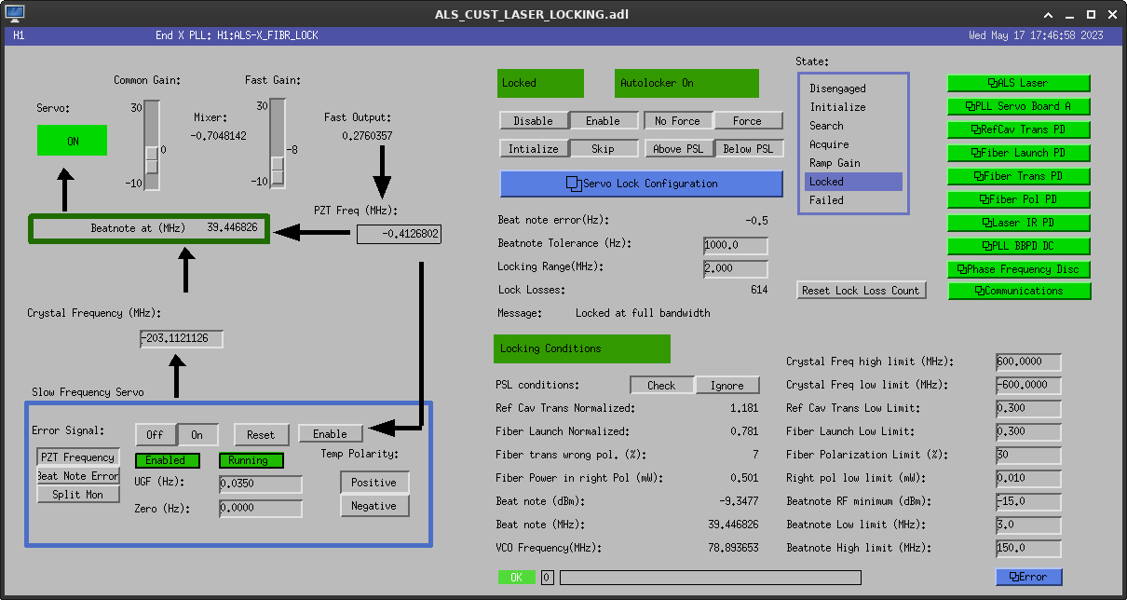Open the Phase Frequency Disc display
The image size is (1127, 600).
pos(1019,269)
